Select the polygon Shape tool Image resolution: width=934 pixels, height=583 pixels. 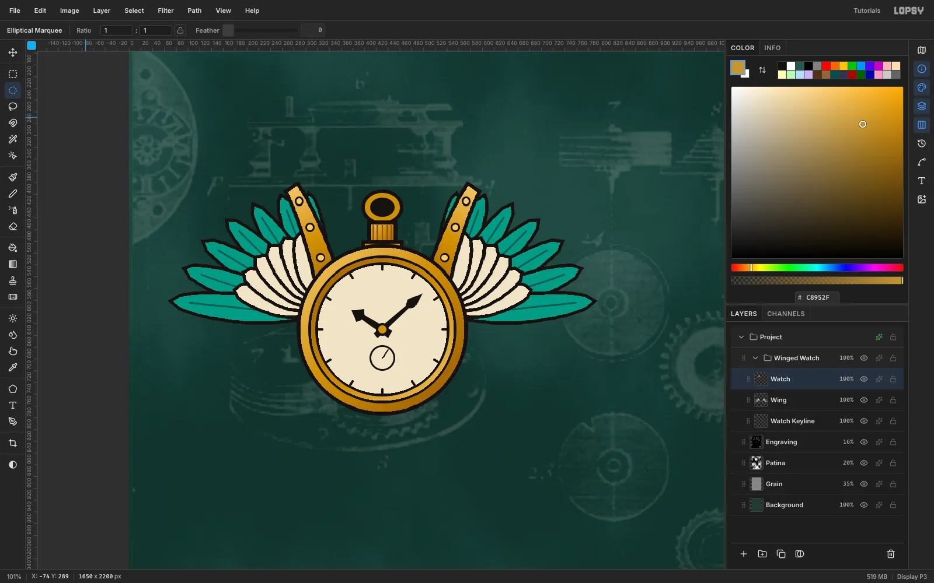point(13,389)
